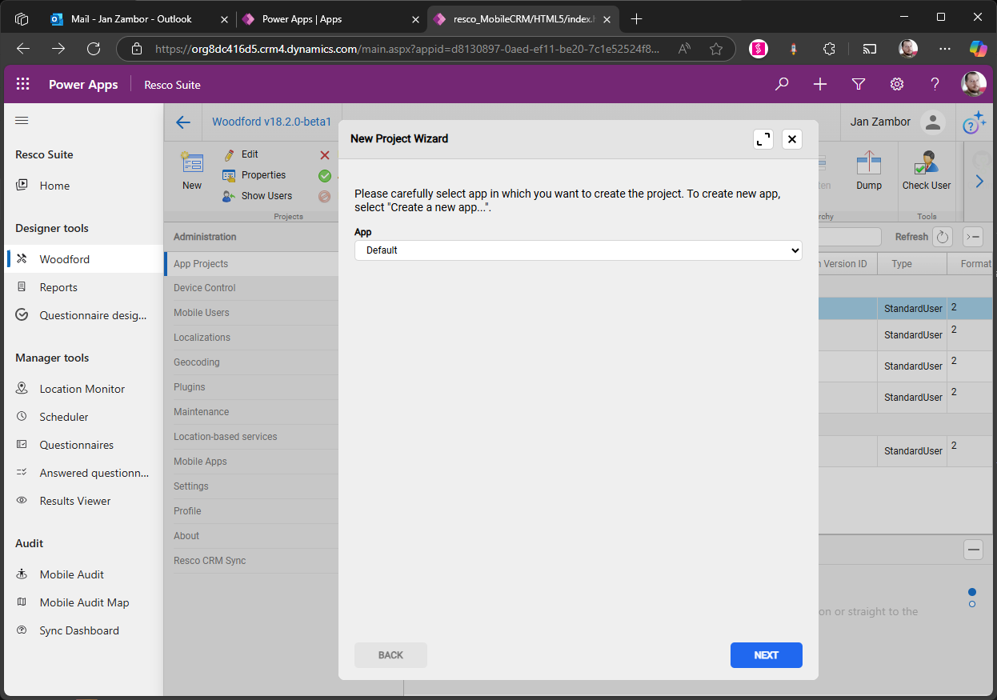Screen dimensions: 997x700
Task: Expand the wizard dialog to fullscreen
Action: point(763,139)
